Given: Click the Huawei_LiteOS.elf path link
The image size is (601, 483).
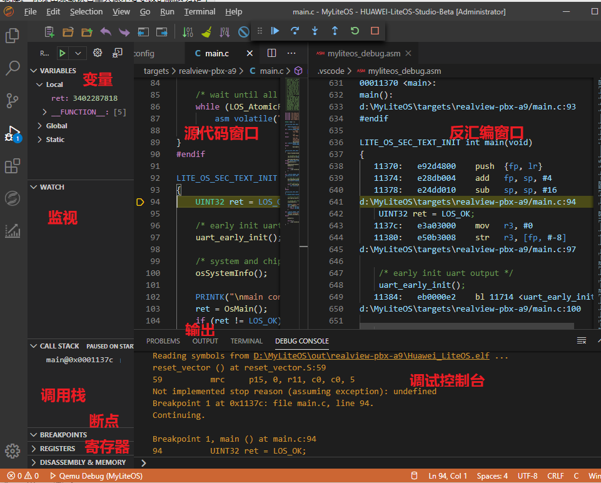Looking at the screenshot, I should [373, 356].
